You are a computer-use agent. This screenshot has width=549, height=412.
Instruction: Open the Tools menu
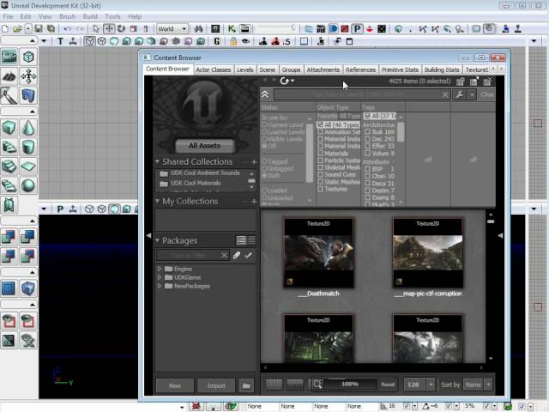point(112,16)
